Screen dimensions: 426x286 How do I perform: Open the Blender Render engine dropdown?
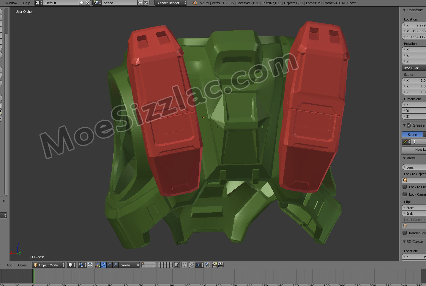pyautogui.click(x=171, y=3)
